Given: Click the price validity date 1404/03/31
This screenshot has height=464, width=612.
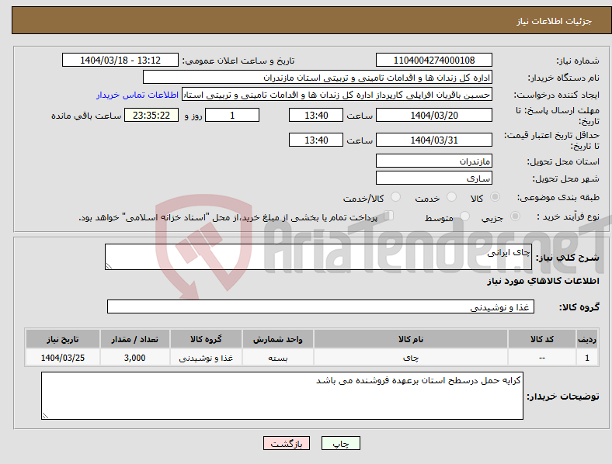Looking at the screenshot, I should point(434,140).
